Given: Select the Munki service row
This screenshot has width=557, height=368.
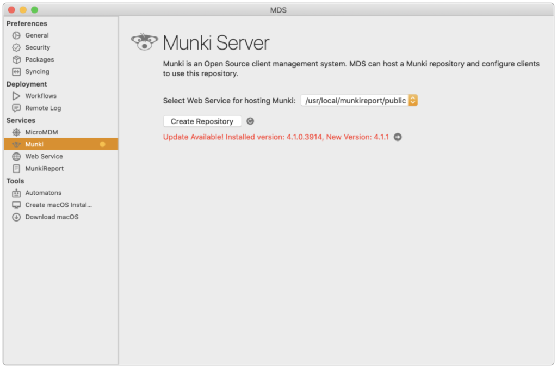Looking at the screenshot, I should (x=61, y=144).
